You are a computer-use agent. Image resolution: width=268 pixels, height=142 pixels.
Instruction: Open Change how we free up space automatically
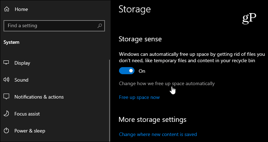point(167,83)
